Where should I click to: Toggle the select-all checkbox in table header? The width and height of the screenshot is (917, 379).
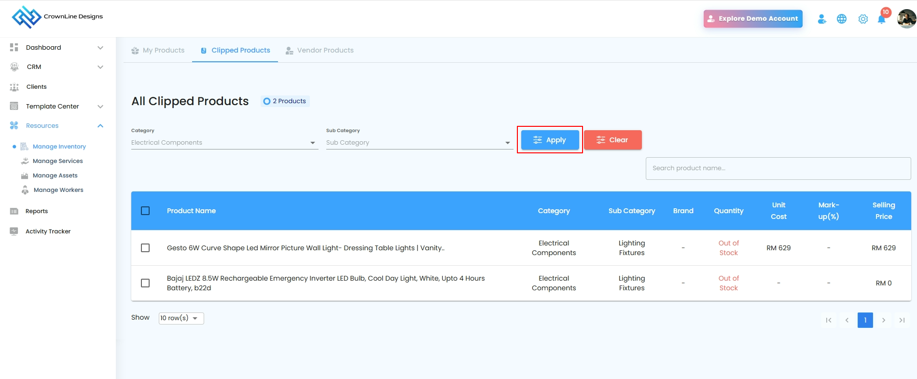click(x=145, y=211)
